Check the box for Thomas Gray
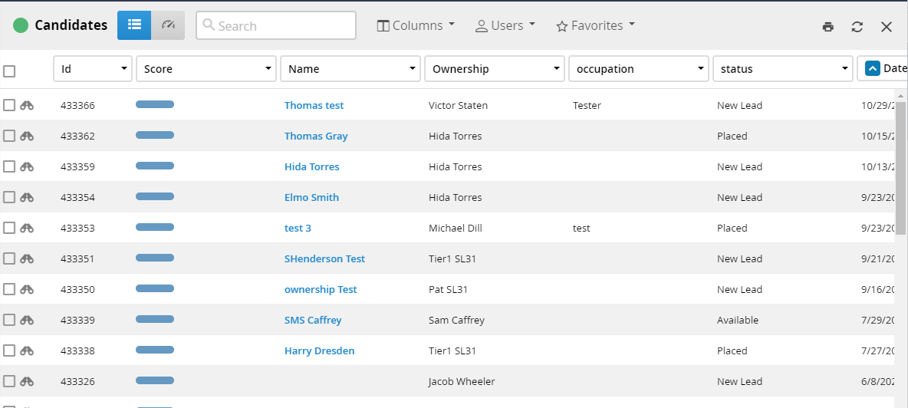908x408 pixels. [x=9, y=136]
